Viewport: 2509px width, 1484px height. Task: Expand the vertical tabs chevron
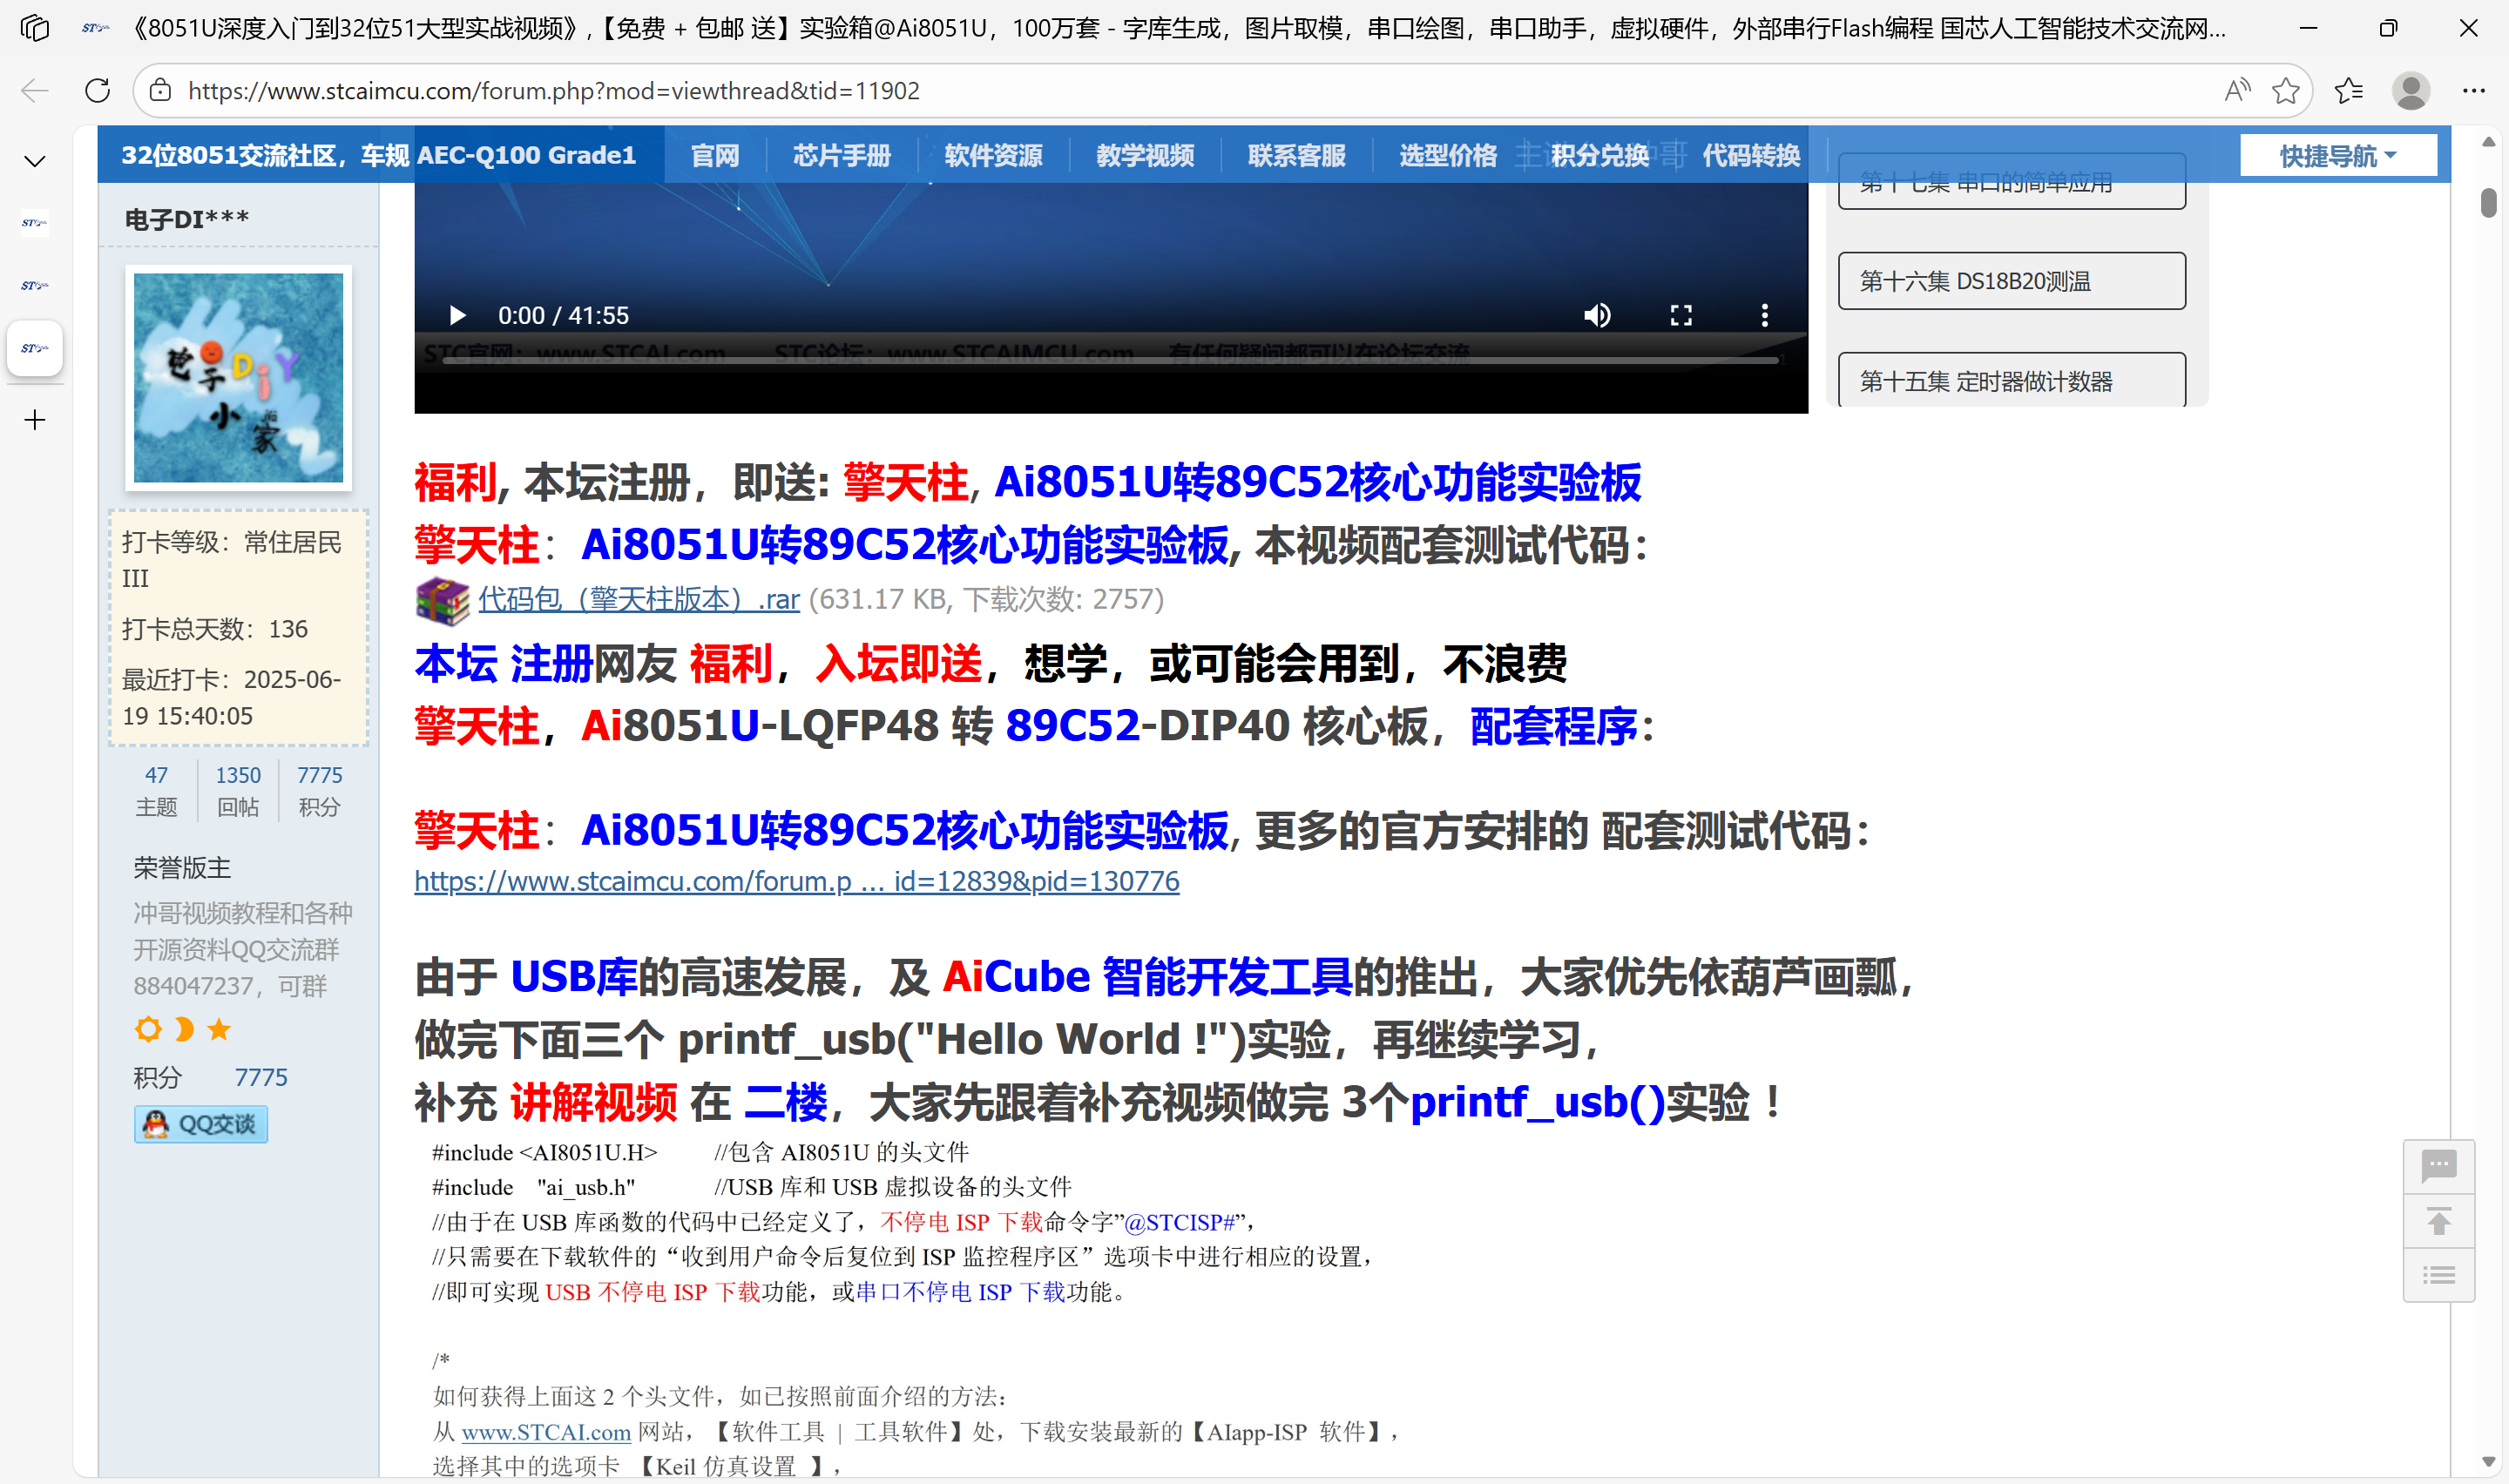tap(35, 161)
